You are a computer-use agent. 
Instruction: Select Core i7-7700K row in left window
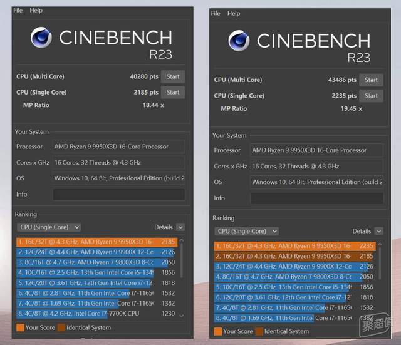coord(96,314)
